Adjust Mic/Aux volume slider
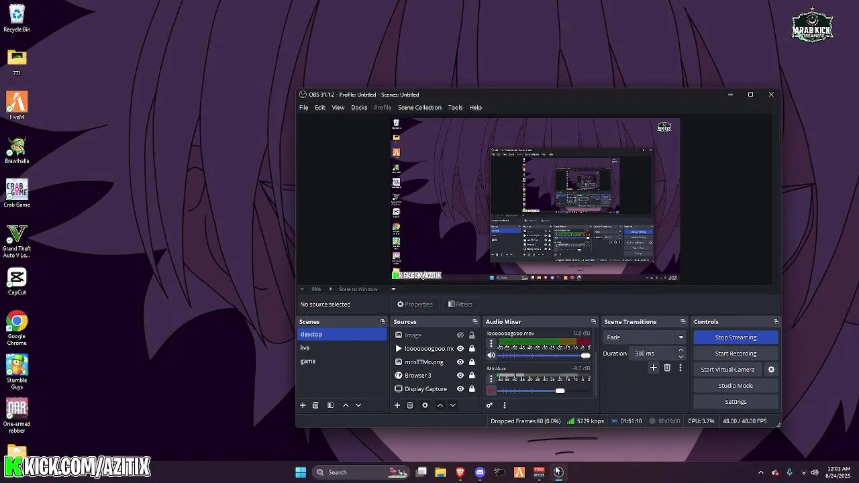859x483 pixels. pyautogui.click(x=544, y=391)
